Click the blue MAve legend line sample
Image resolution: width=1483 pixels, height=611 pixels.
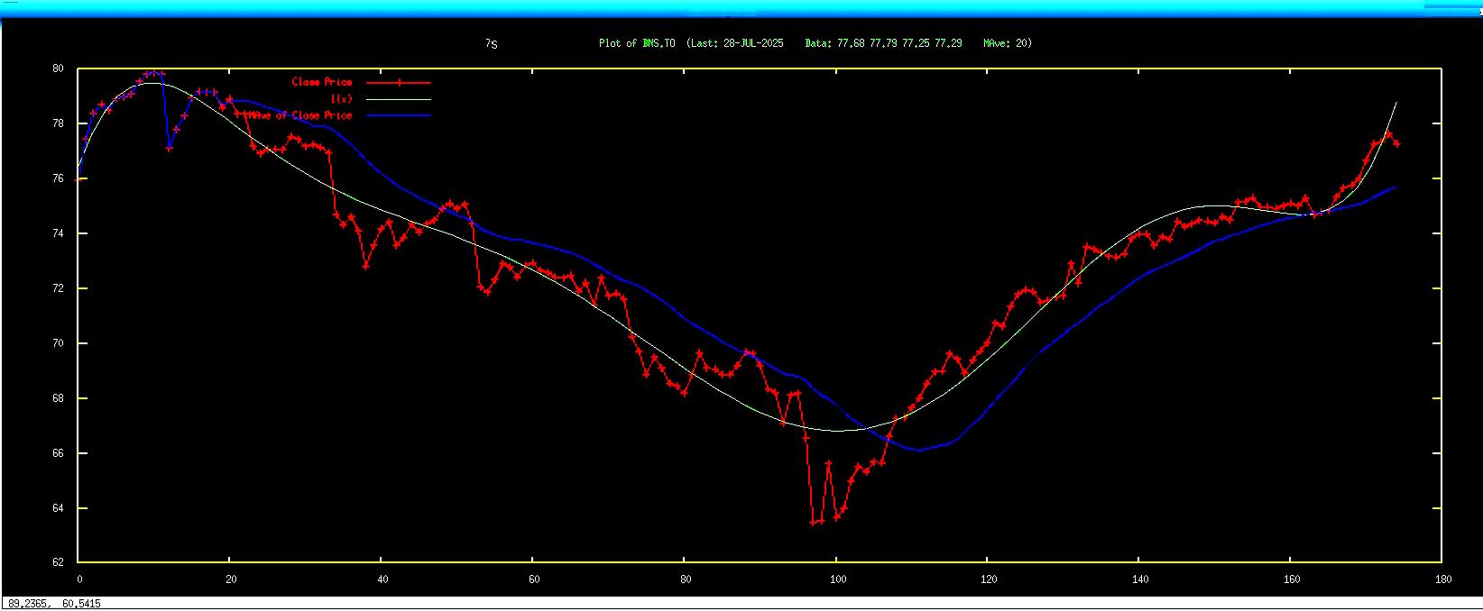(399, 115)
